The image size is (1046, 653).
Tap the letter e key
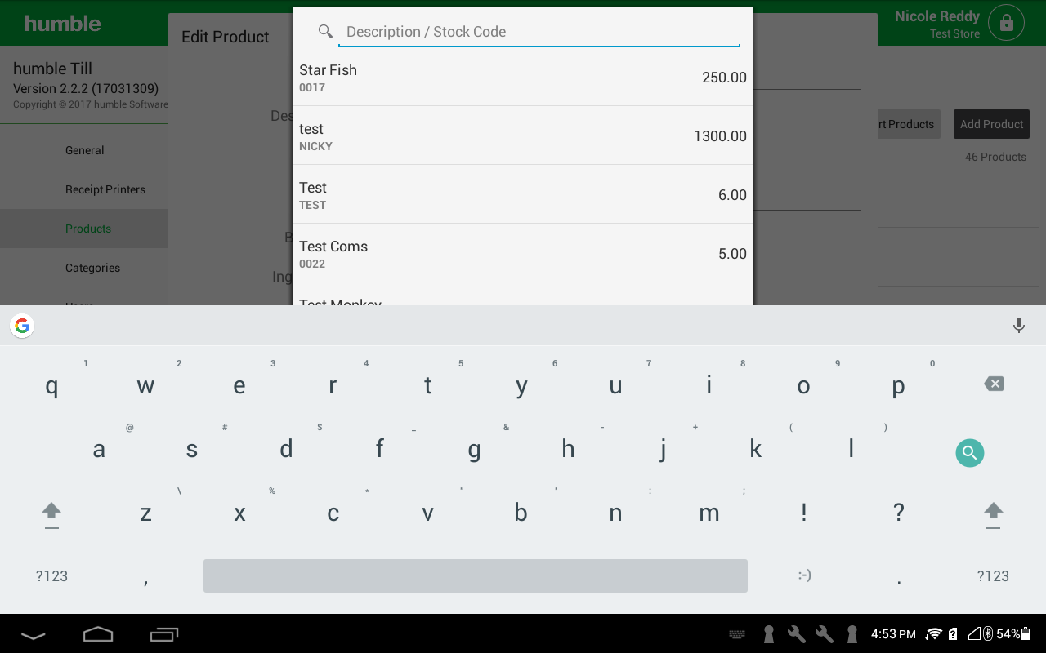[x=239, y=386]
